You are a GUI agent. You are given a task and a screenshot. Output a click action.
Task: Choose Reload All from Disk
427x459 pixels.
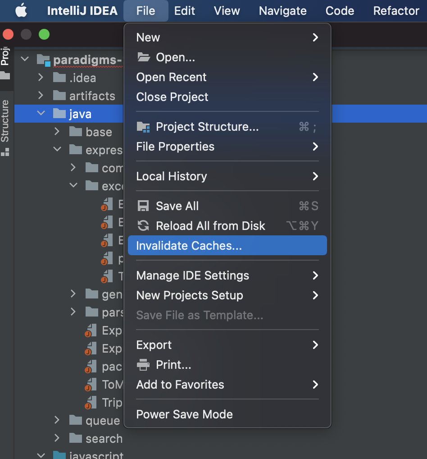(227, 226)
